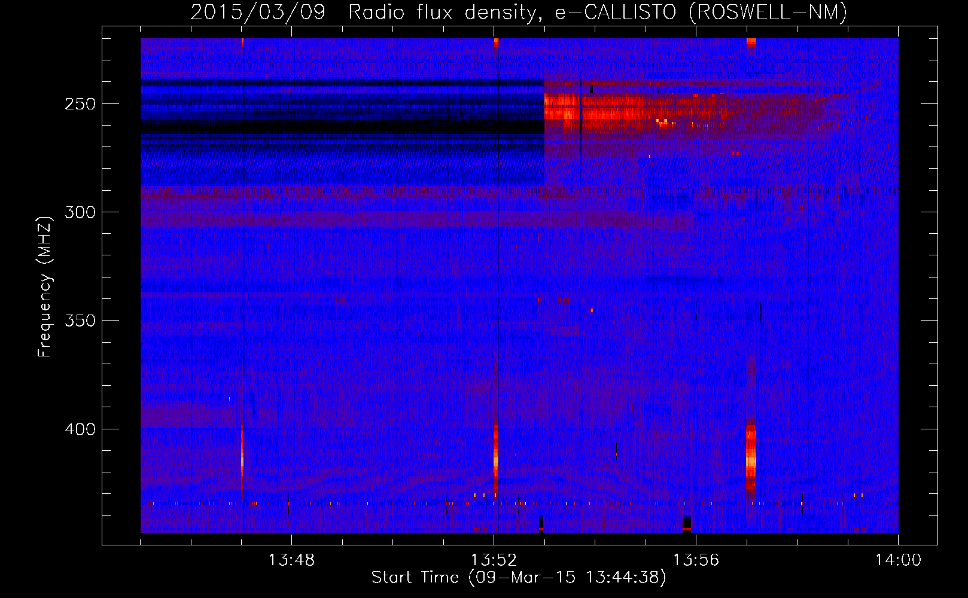
Task: Click the 13:48 time tick label
Action: click(291, 560)
